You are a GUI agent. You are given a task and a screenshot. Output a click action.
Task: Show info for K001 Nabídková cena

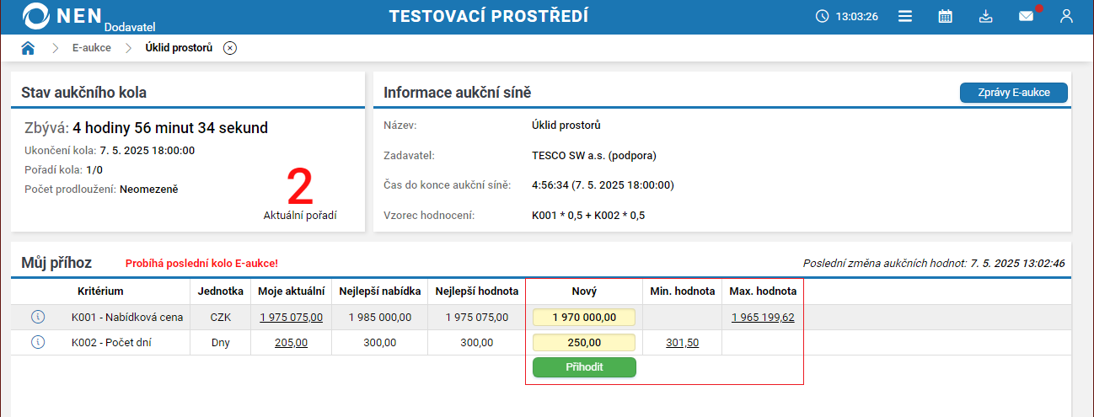coord(37,318)
